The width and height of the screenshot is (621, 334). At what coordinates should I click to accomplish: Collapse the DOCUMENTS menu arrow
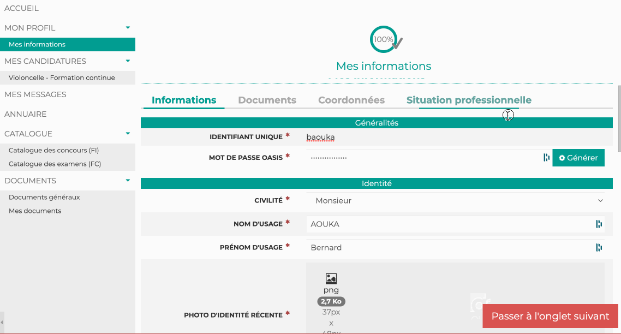click(x=128, y=181)
